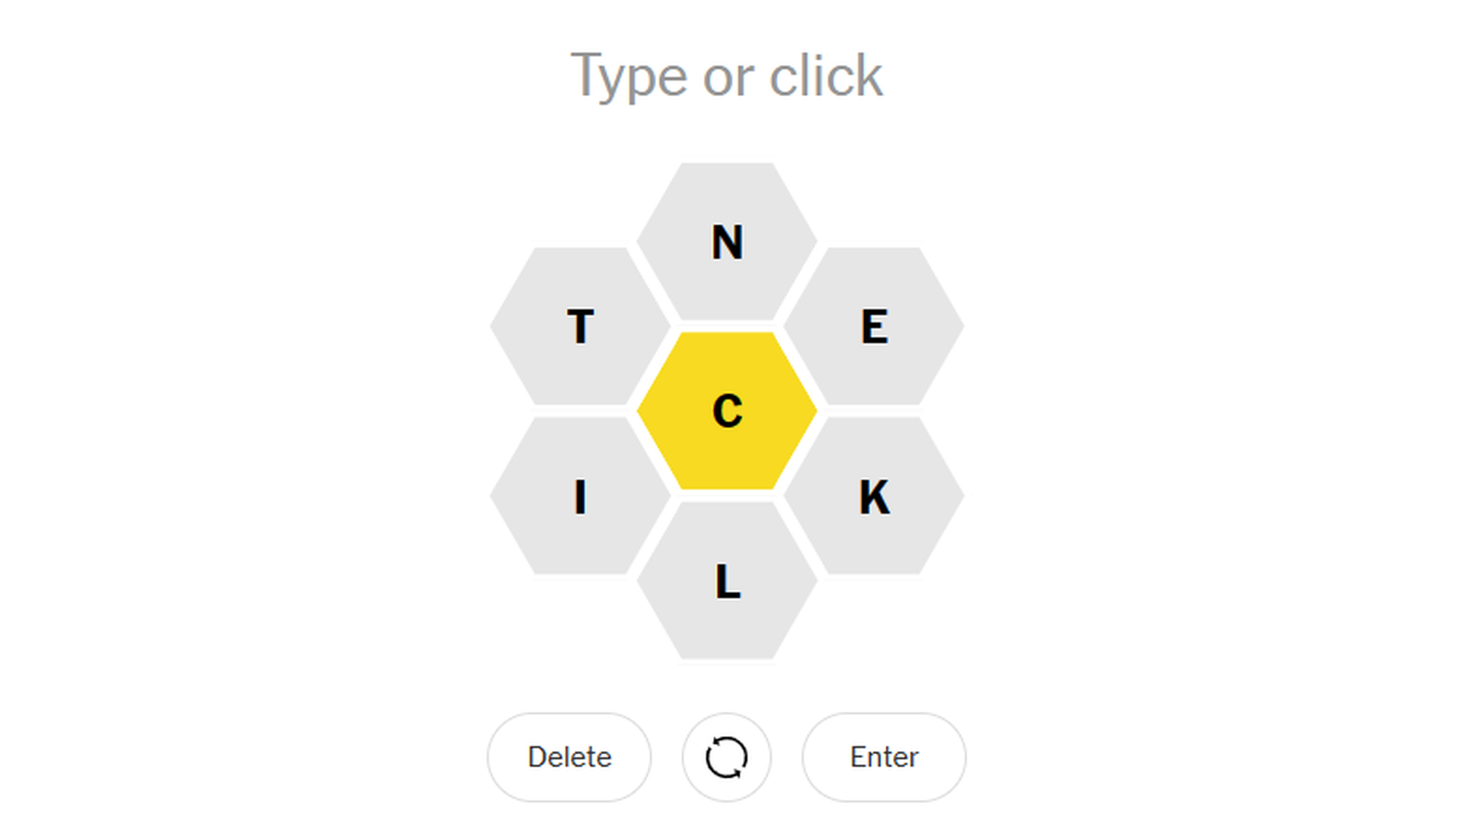Add the required center letter to the word
The height and width of the screenshot is (823, 1463).
[x=727, y=411]
